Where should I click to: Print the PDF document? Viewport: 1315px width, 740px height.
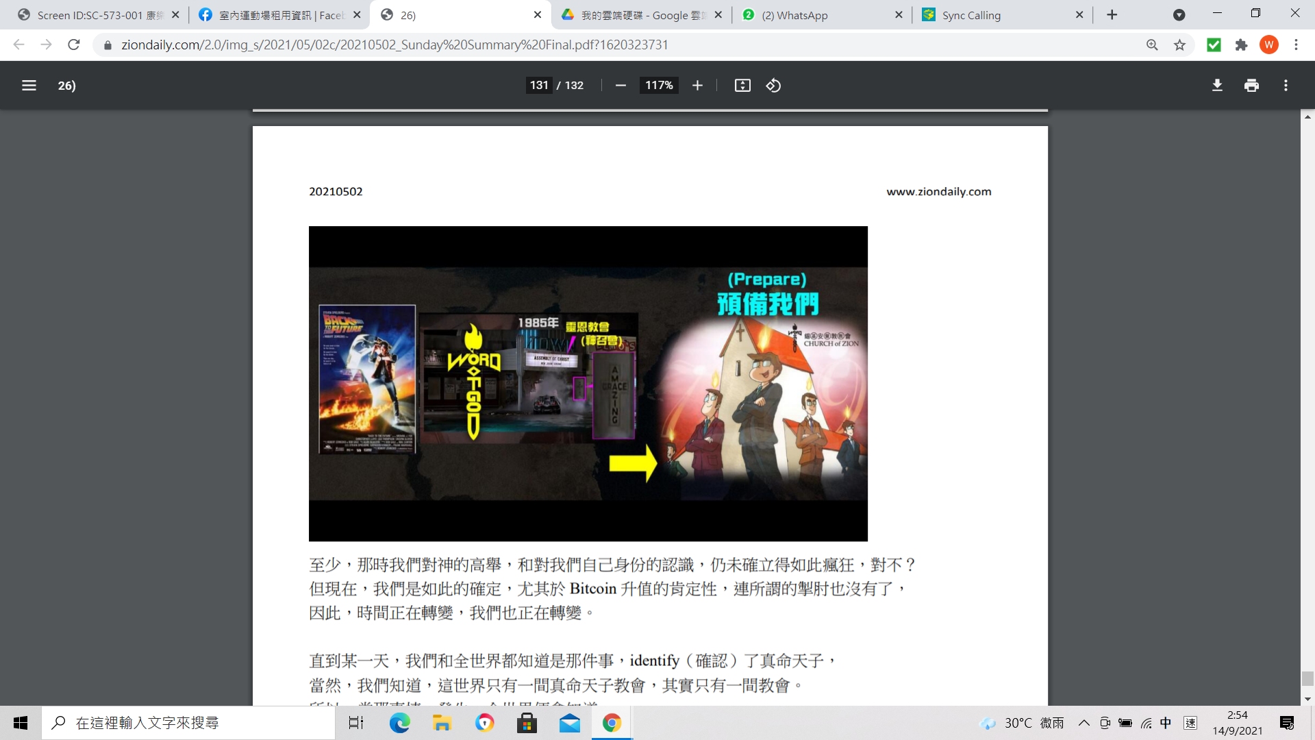(x=1251, y=86)
